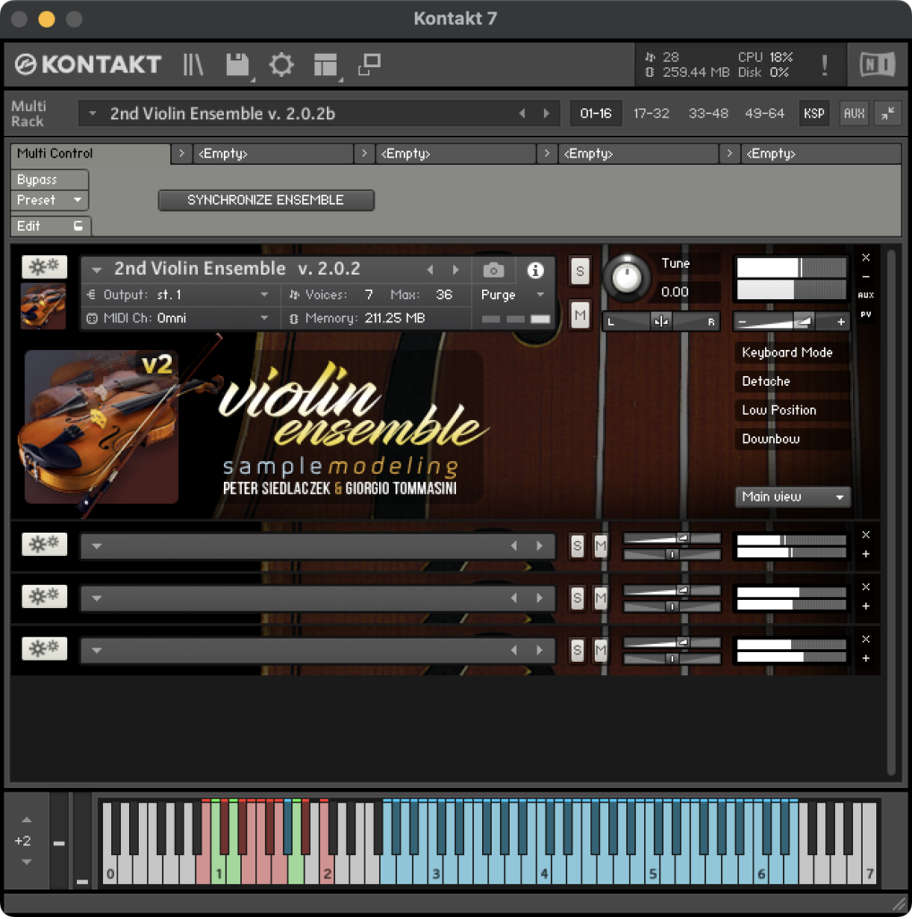Adjust the Tune knob

click(x=626, y=278)
